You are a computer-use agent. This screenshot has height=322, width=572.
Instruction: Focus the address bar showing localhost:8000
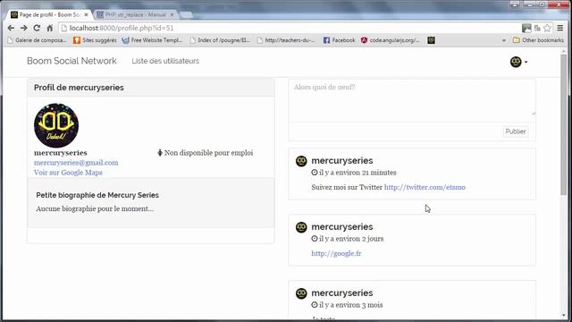pos(288,28)
